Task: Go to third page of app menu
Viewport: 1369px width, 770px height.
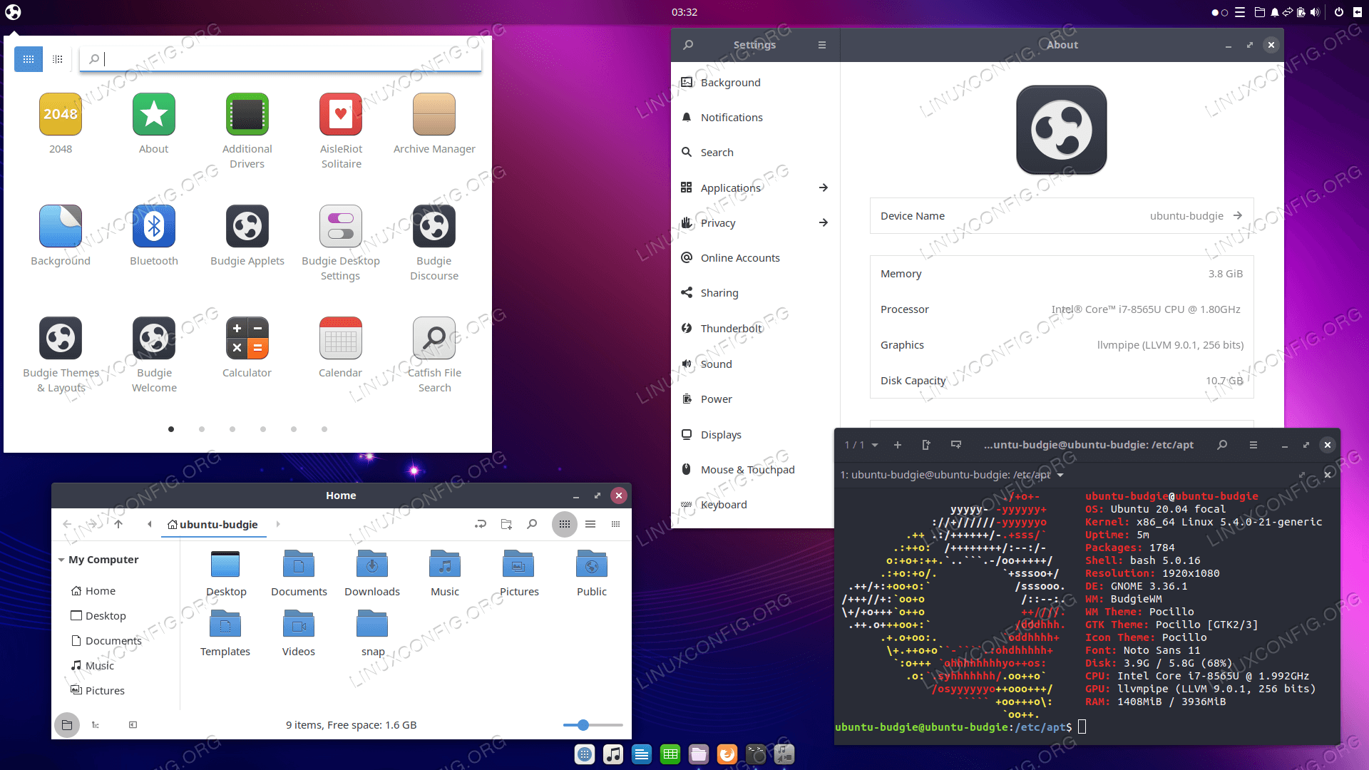Action: click(x=232, y=429)
